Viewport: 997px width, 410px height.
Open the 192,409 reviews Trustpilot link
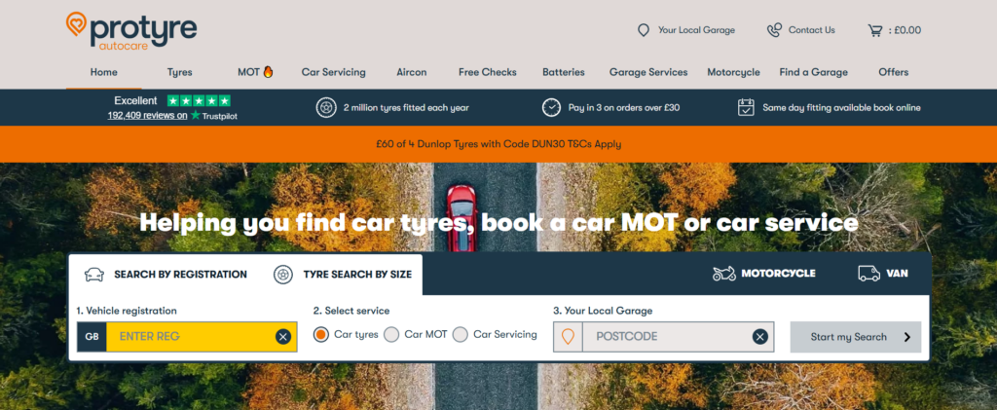coord(148,116)
